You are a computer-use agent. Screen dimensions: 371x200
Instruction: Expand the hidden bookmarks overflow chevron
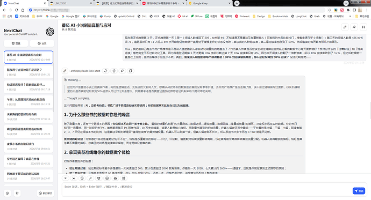(x=350, y=16)
